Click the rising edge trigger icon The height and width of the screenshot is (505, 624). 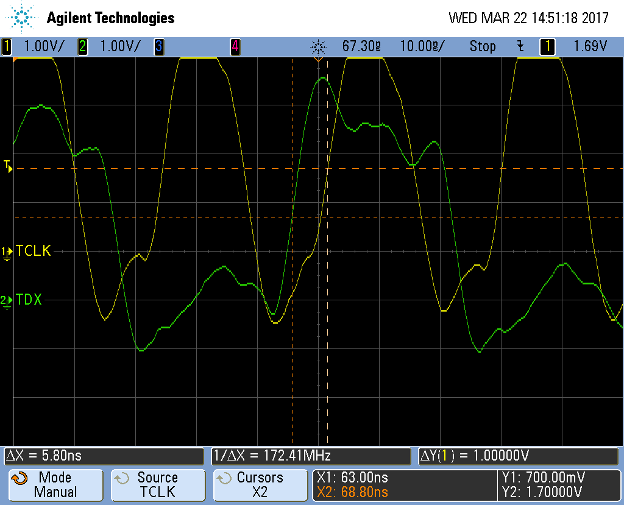pyautogui.click(x=520, y=46)
